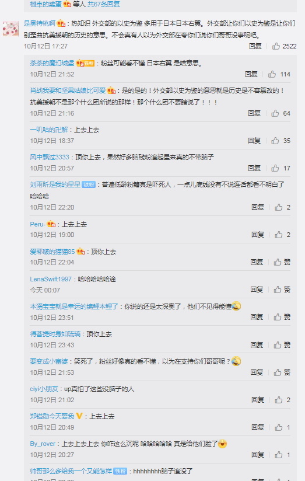
Task: Reply to 茶茶的魔幻城堡's comment
Action: coord(251,74)
